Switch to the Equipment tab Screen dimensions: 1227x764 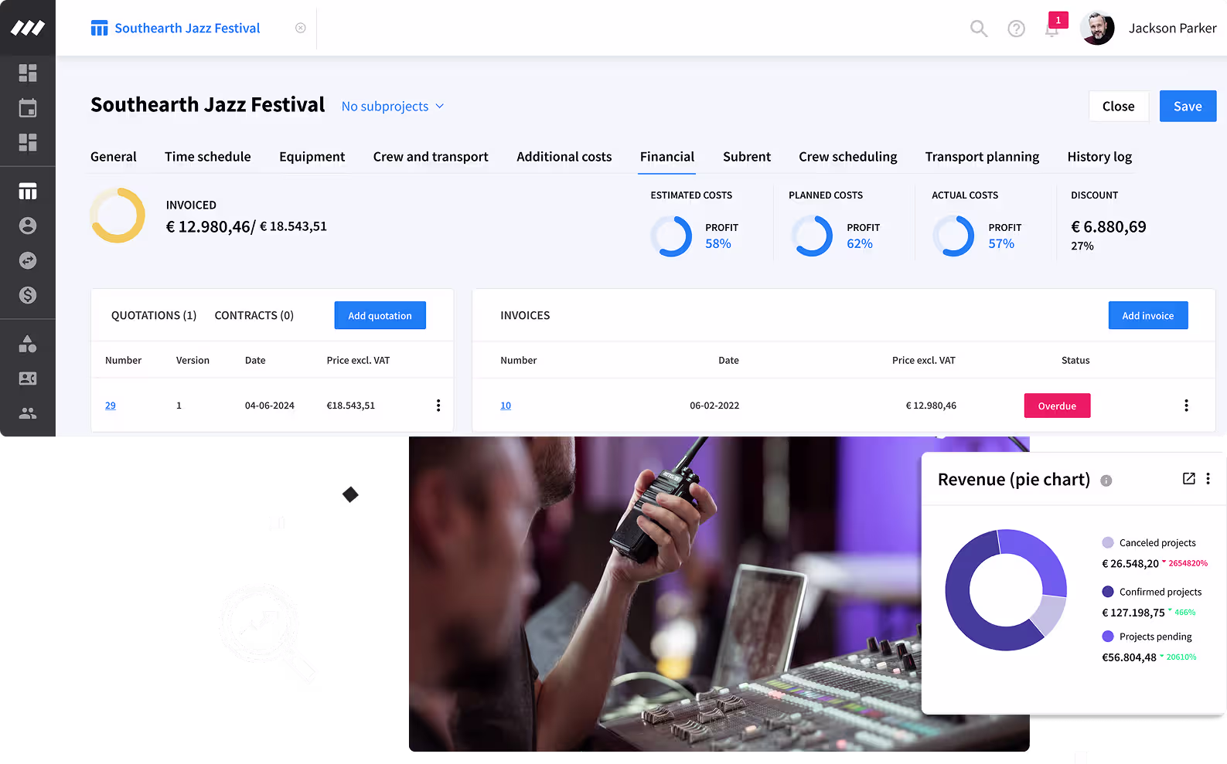(312, 157)
